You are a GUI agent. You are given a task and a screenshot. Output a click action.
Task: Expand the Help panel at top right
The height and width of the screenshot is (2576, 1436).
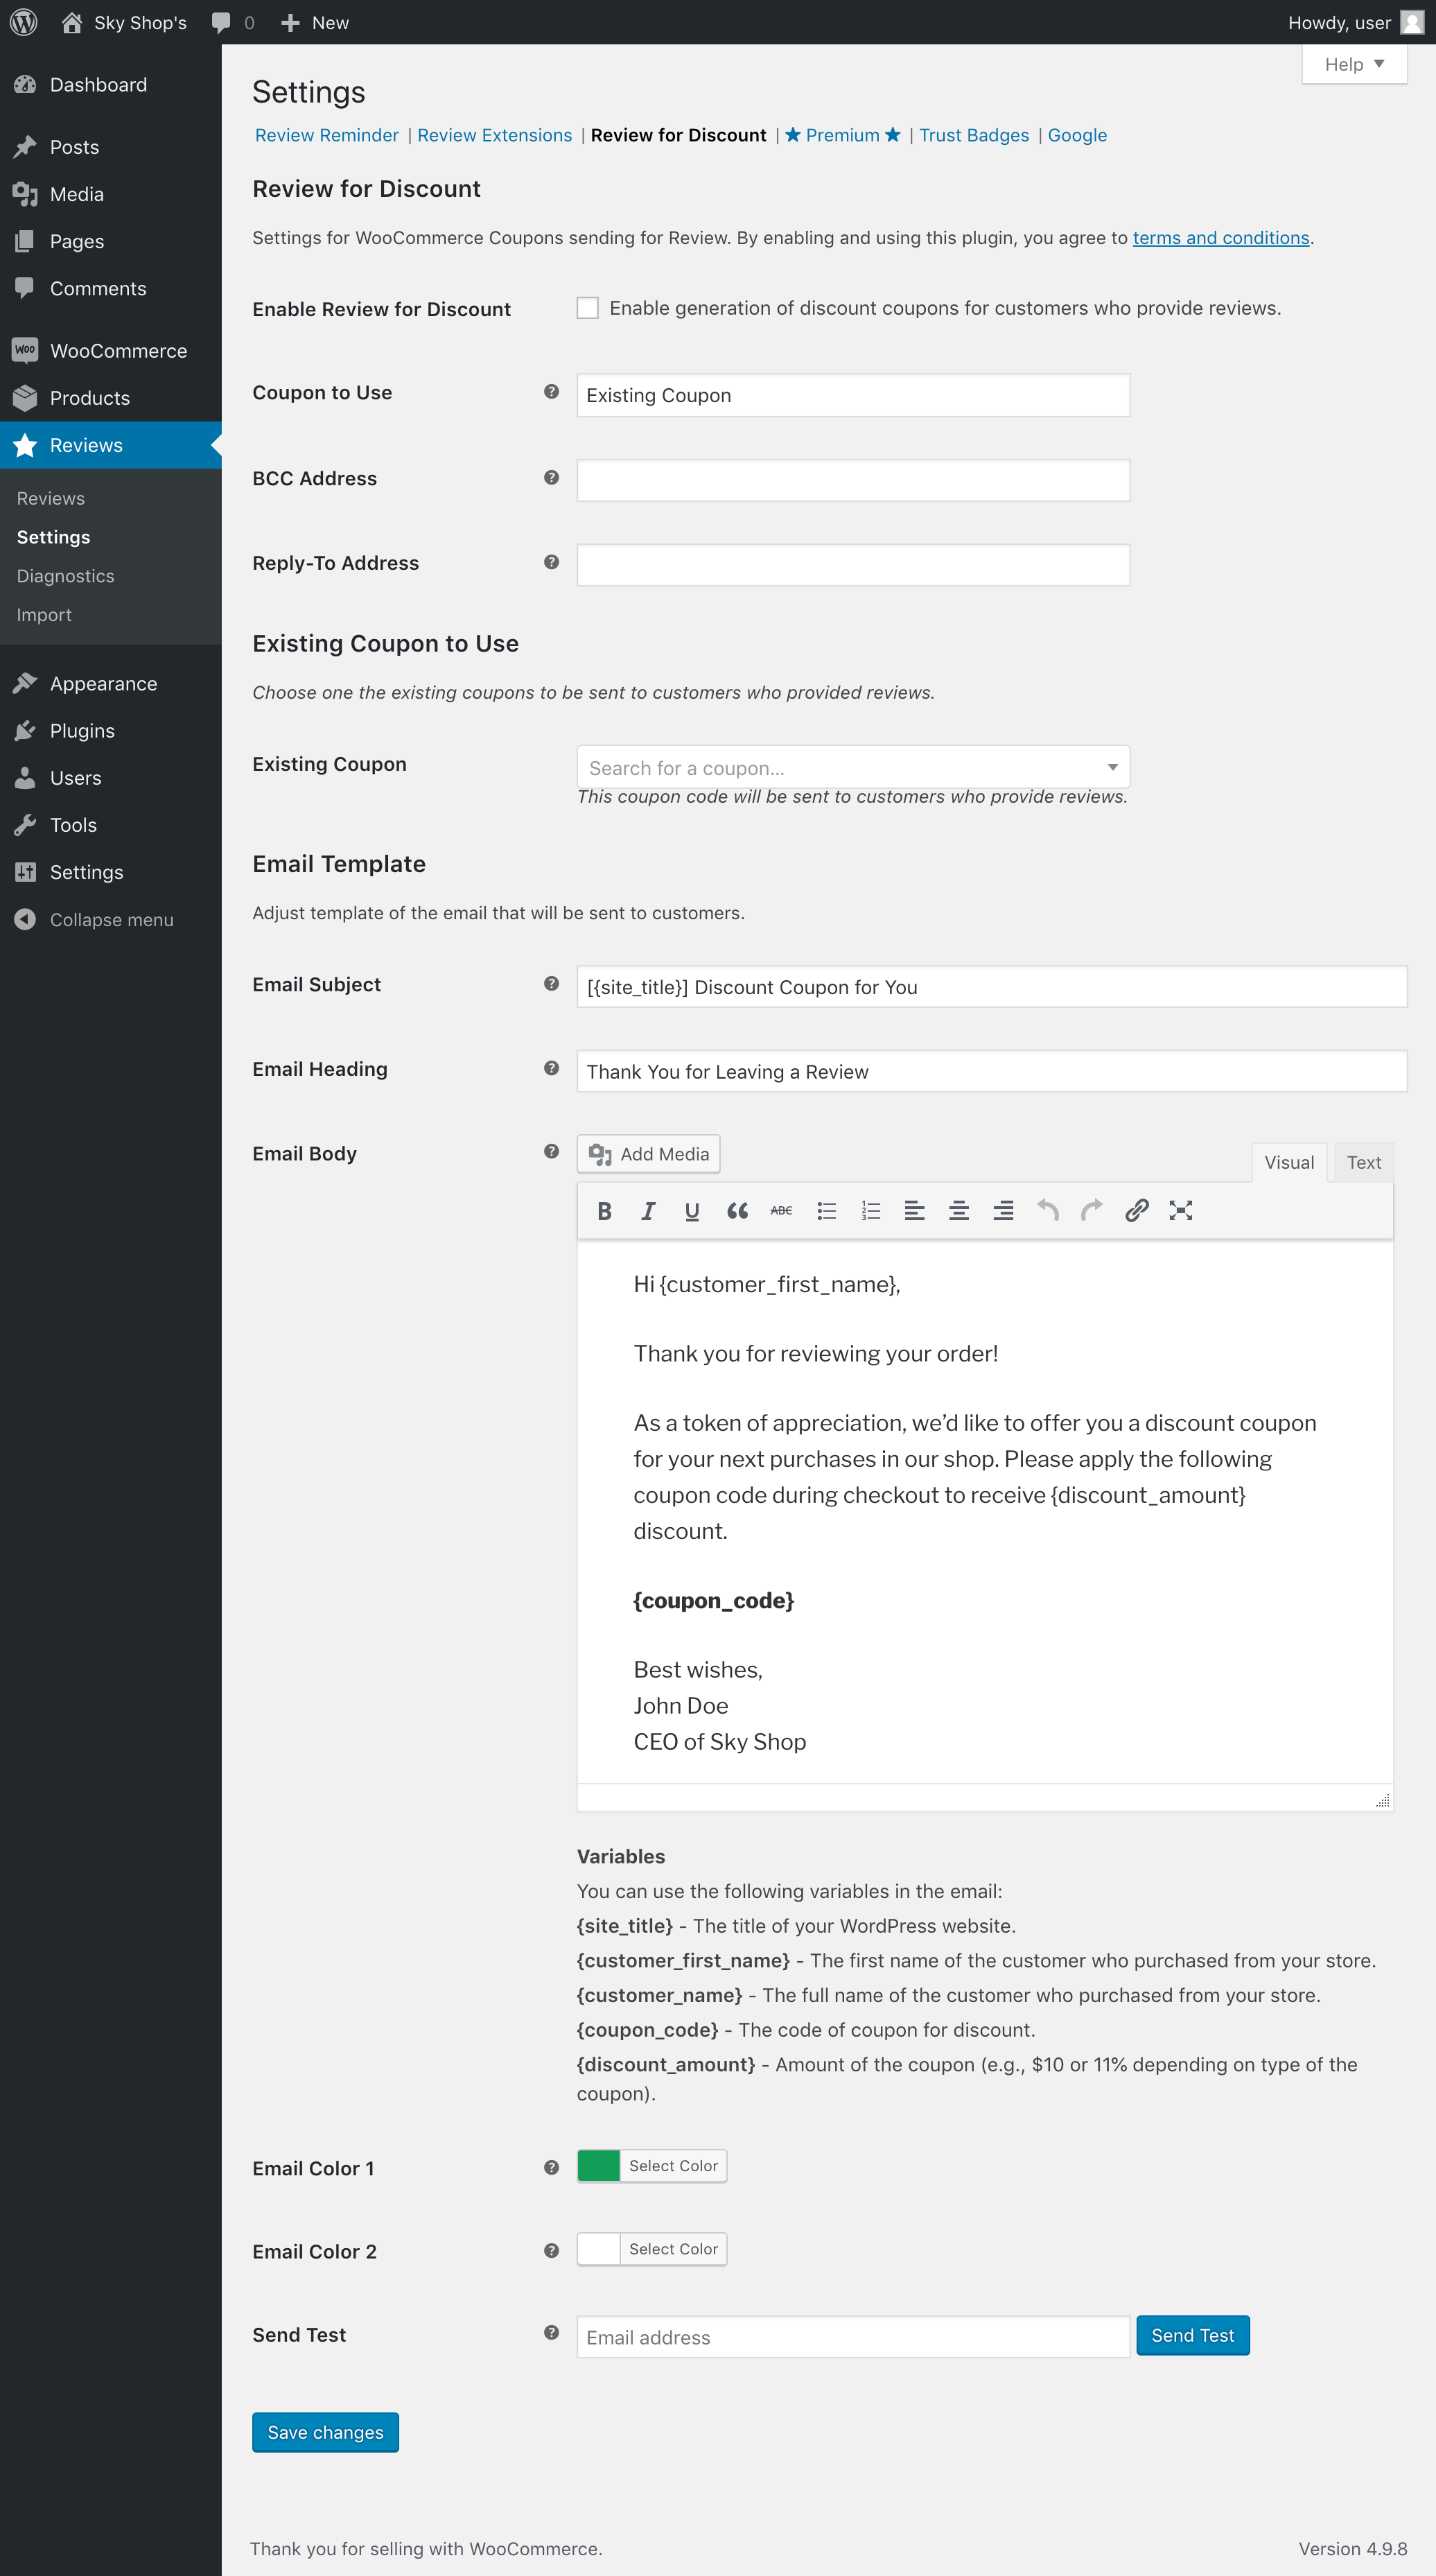1353,64
